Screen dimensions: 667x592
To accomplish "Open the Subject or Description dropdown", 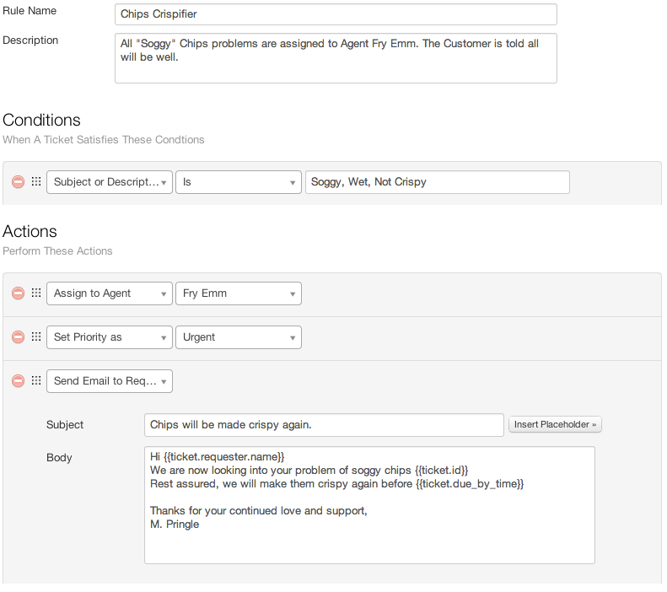I will point(110,182).
